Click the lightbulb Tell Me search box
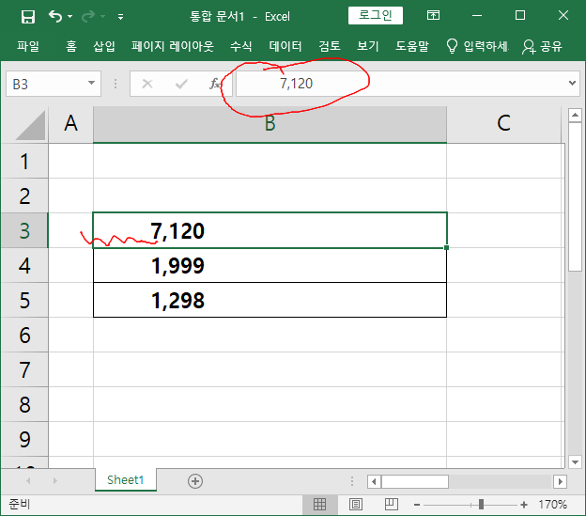586x516 pixels. (x=478, y=46)
